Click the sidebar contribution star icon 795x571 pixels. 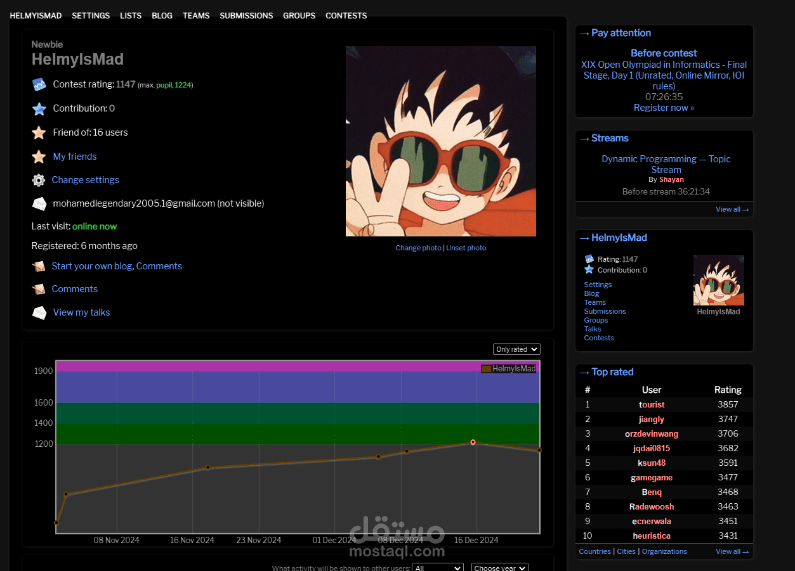[589, 269]
